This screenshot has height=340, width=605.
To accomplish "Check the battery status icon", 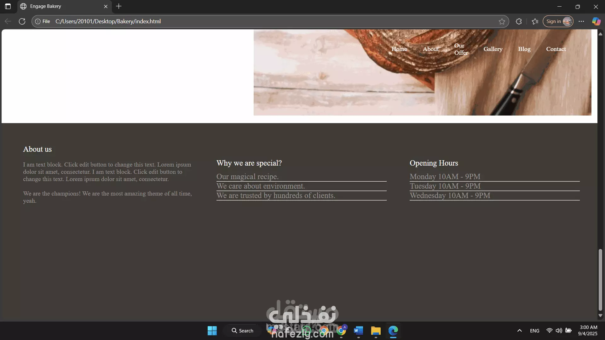I will [x=568, y=331].
